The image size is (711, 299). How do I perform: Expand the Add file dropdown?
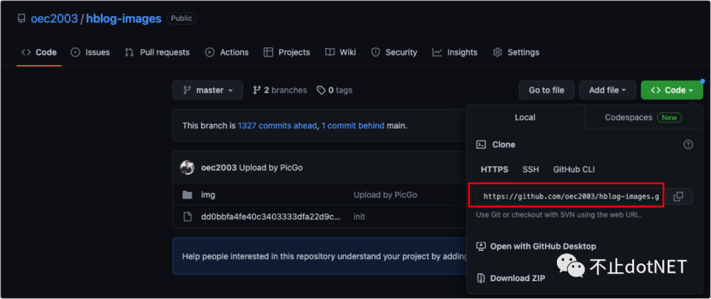click(x=608, y=90)
